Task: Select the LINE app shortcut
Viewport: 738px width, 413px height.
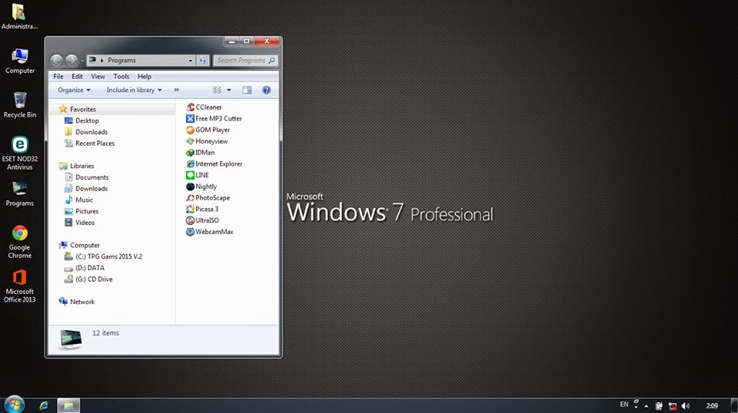Action: point(198,175)
